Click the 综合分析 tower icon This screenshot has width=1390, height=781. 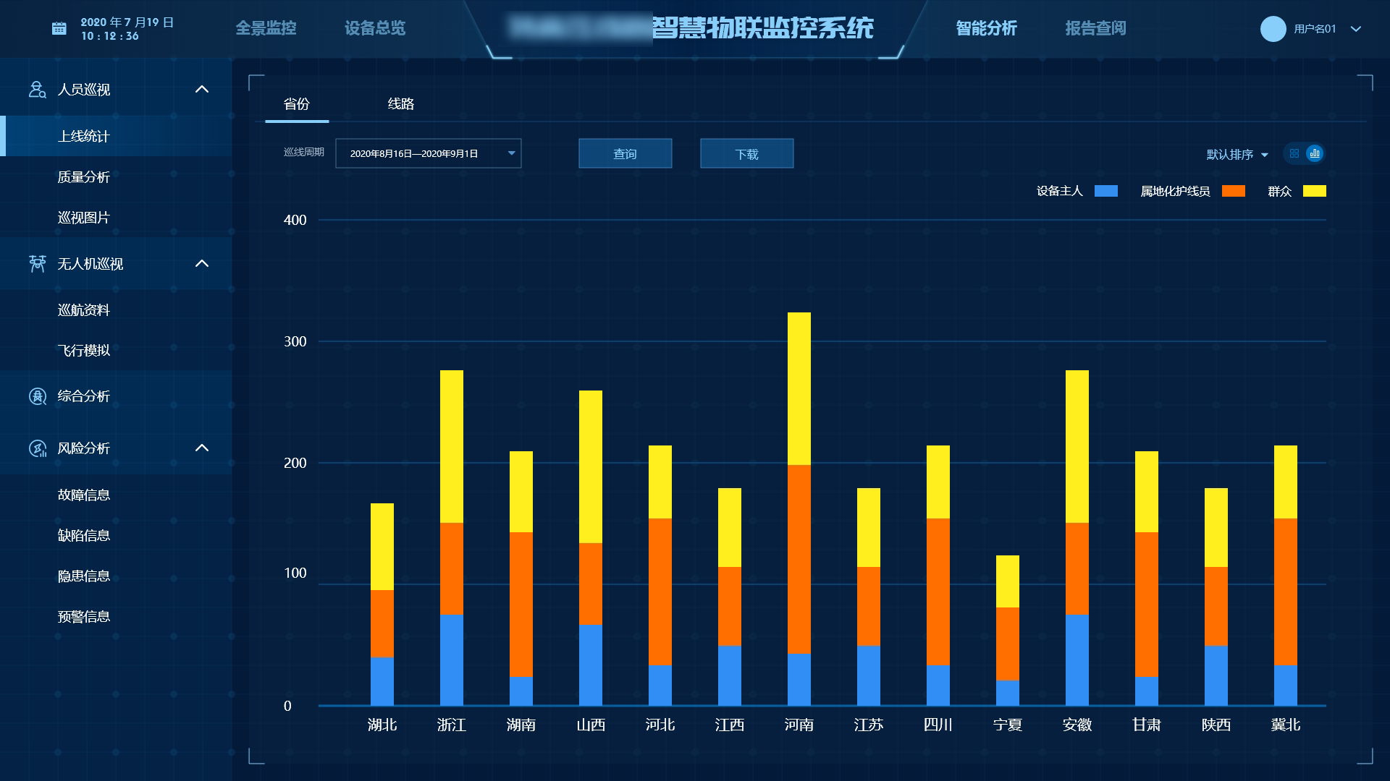click(x=37, y=396)
